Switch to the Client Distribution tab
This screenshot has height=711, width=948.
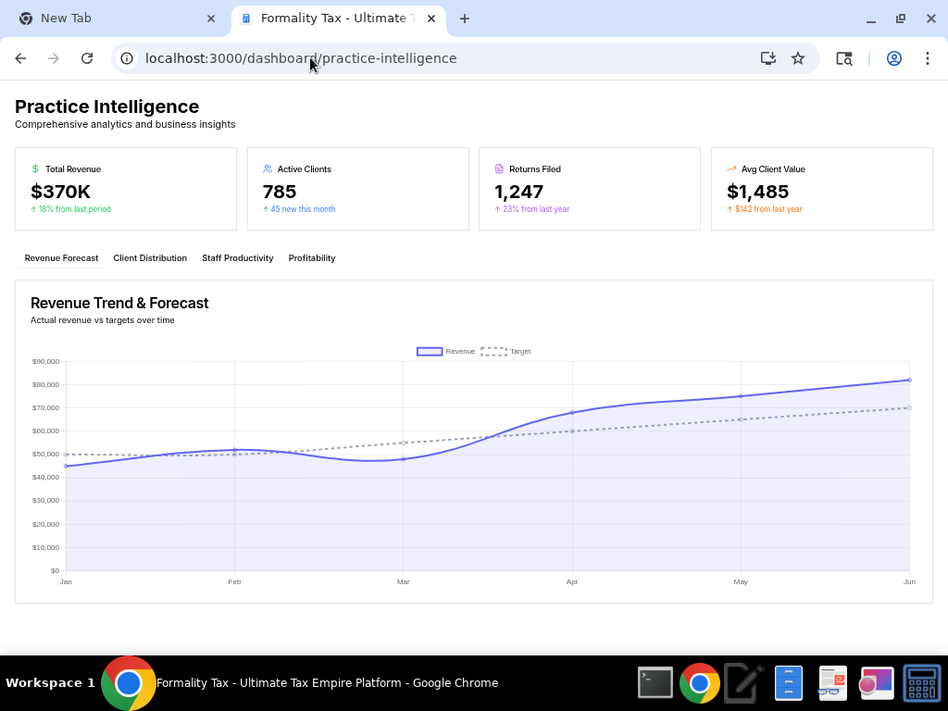[150, 258]
